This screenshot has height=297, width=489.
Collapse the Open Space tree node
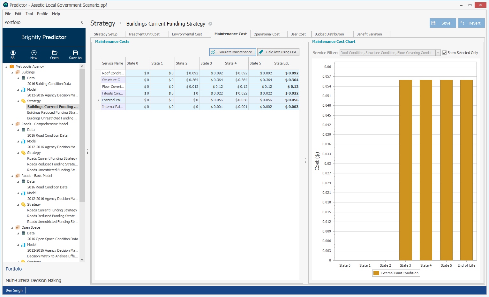[12, 228]
